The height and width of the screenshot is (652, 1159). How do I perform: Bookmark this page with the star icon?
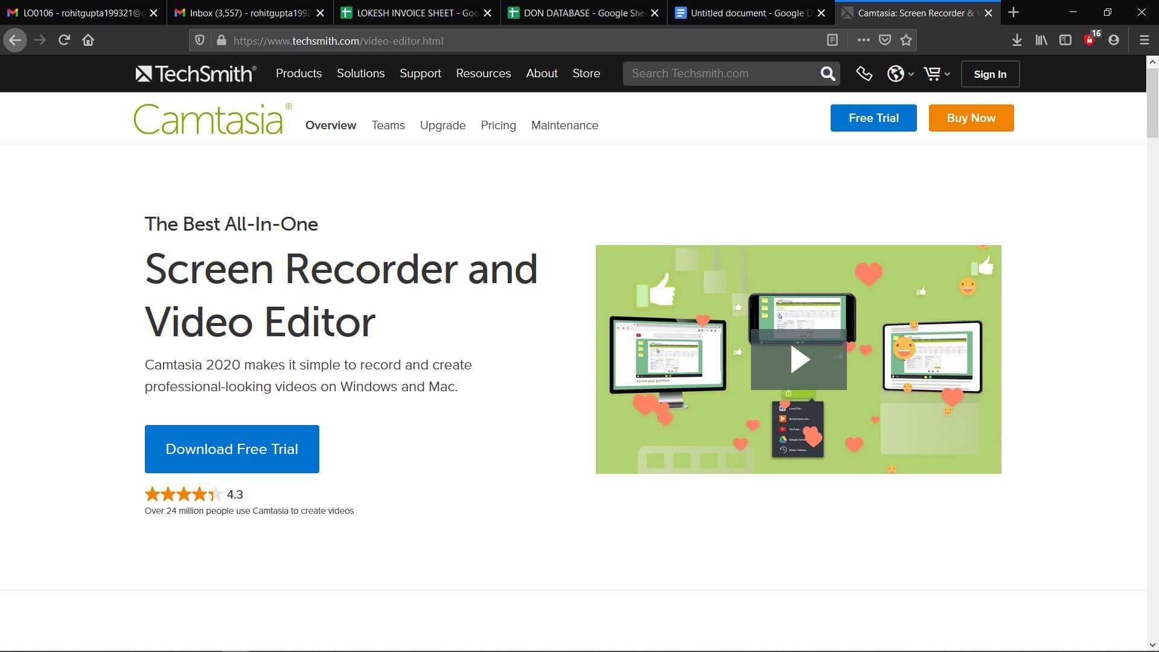pyautogui.click(x=906, y=40)
